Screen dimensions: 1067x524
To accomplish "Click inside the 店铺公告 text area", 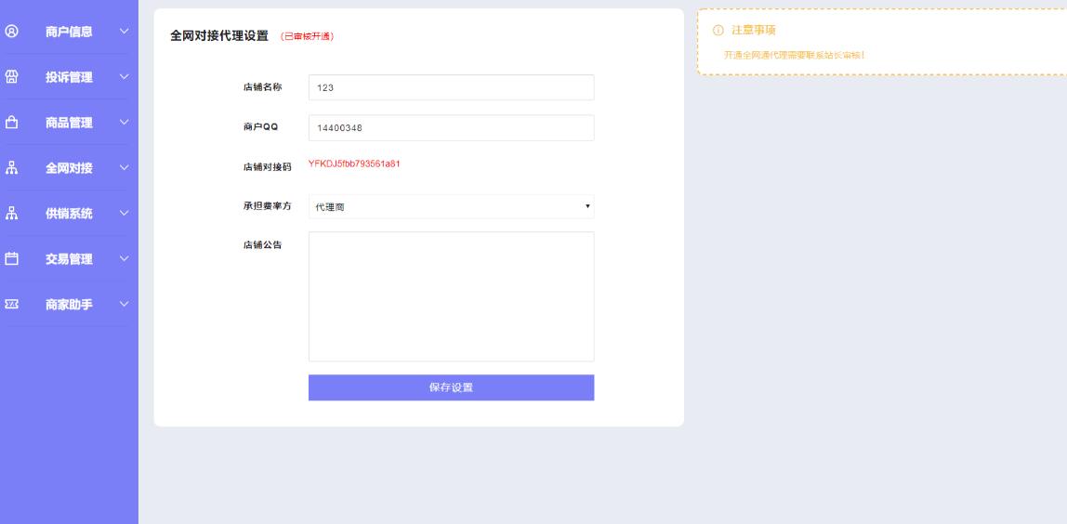I will (451, 295).
